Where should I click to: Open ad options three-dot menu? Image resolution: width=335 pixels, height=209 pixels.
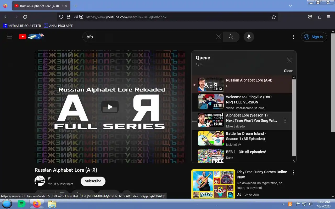[293, 172]
